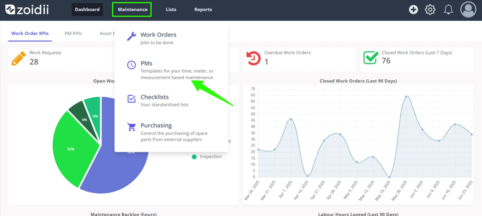Click the Overdue Work Orders clock icon
The width and height of the screenshot is (482, 216).
253,58
